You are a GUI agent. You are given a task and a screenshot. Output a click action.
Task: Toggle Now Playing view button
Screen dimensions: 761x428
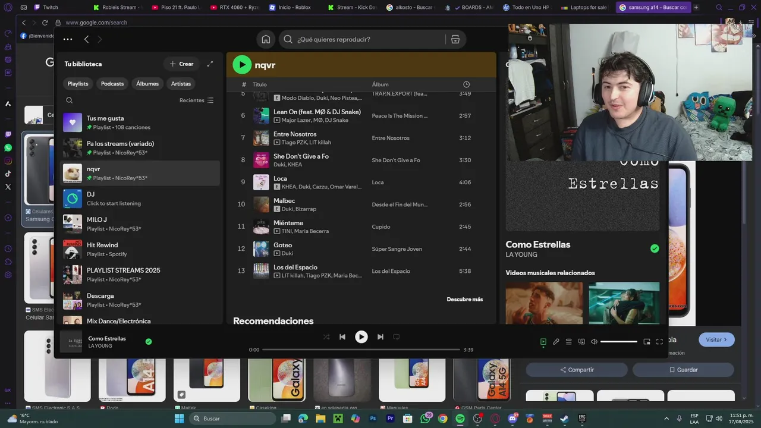coord(543,342)
